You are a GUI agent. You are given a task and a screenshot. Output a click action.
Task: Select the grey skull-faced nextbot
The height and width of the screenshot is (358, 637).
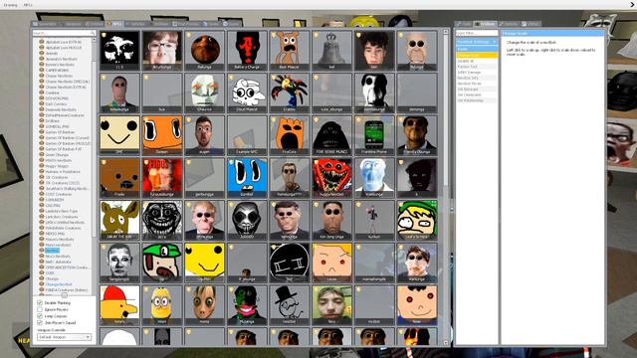tap(247, 221)
